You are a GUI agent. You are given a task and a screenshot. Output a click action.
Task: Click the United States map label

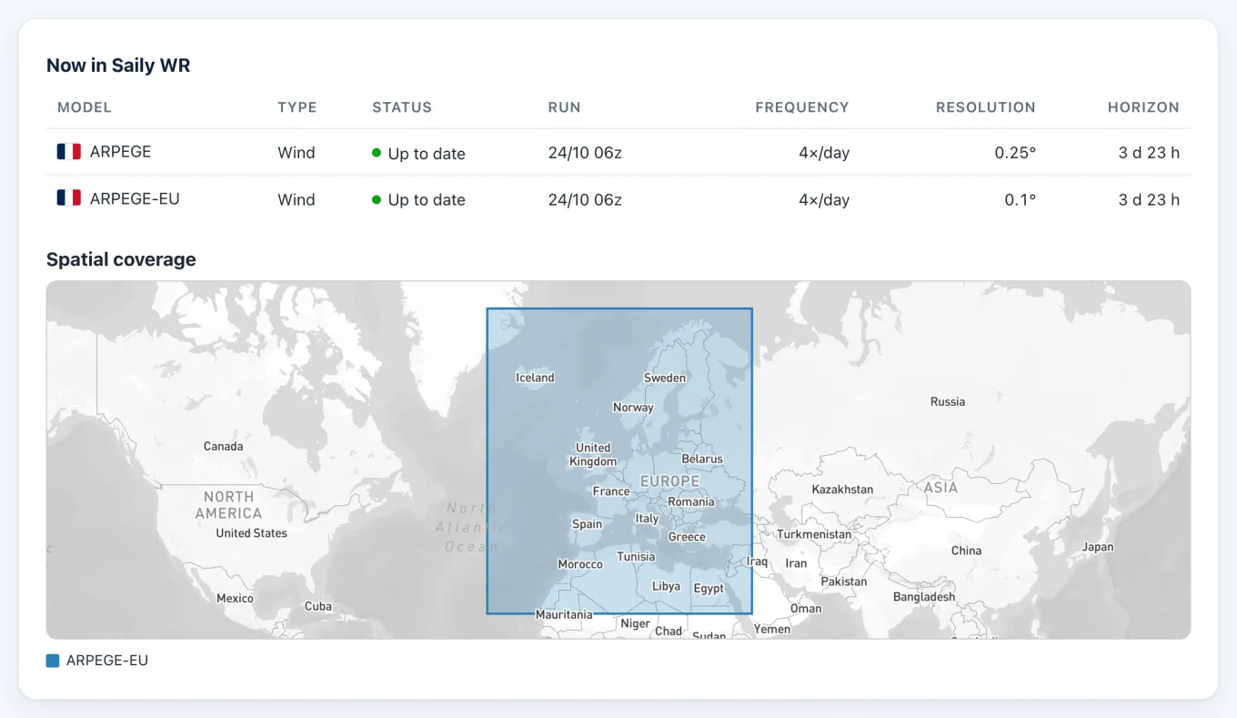[x=251, y=533]
